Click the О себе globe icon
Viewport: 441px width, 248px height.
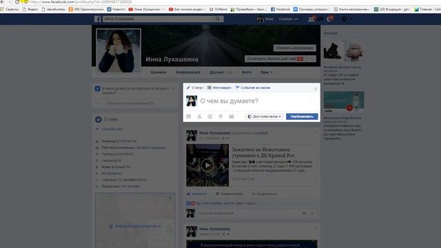[98, 119]
